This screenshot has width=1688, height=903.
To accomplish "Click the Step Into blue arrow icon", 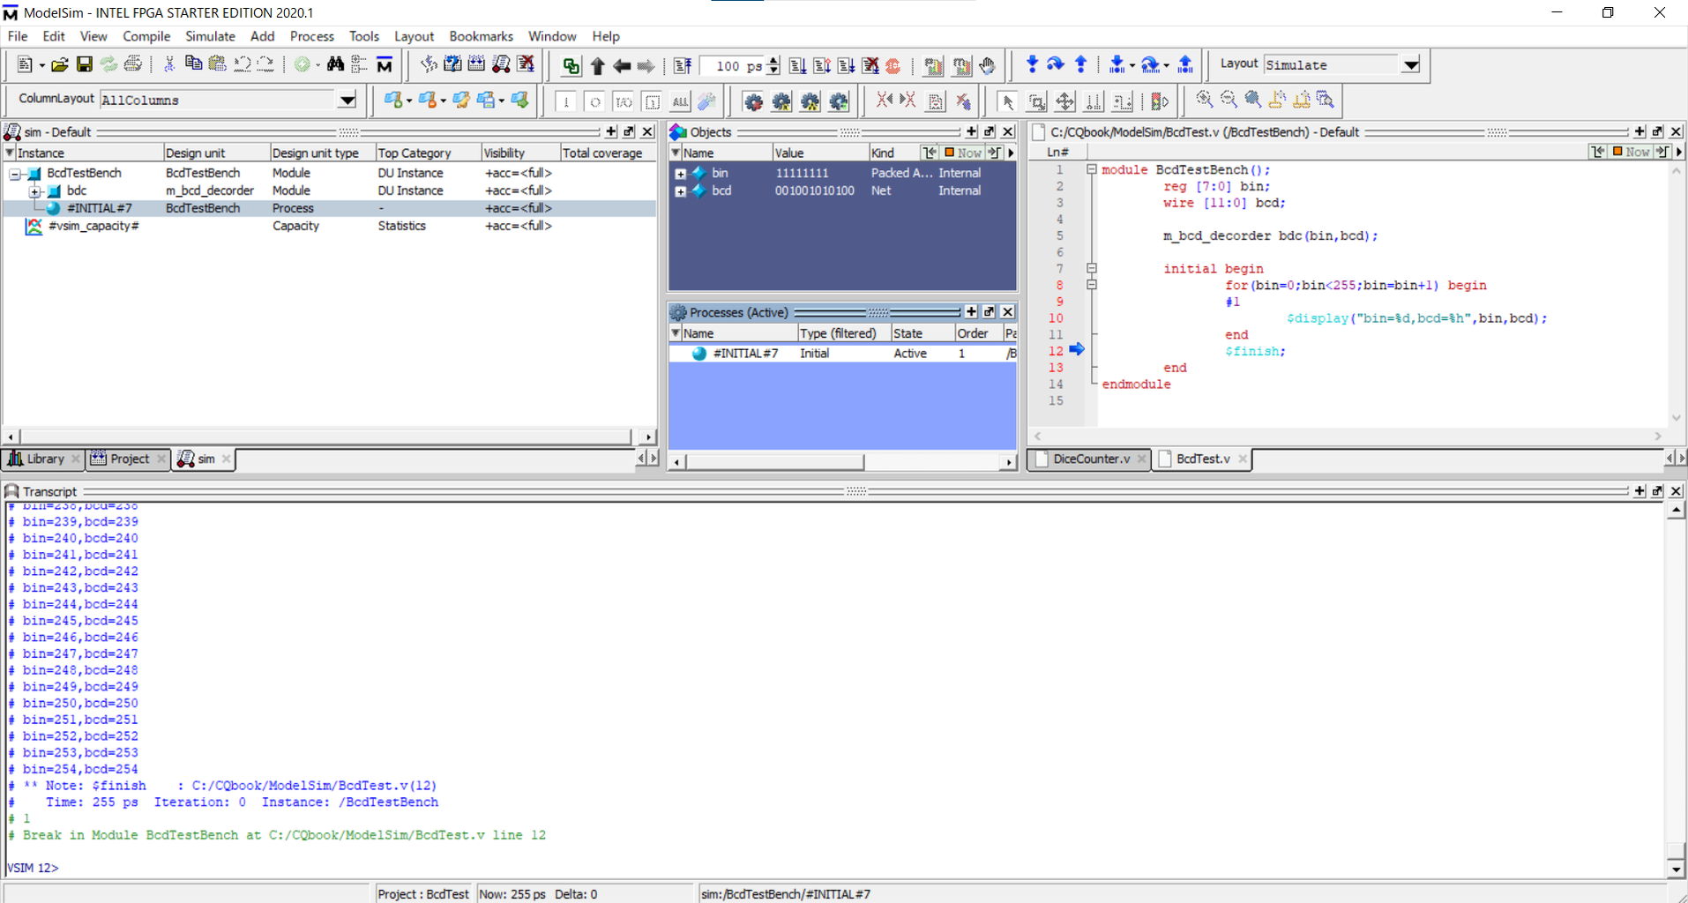I will coord(1032,64).
